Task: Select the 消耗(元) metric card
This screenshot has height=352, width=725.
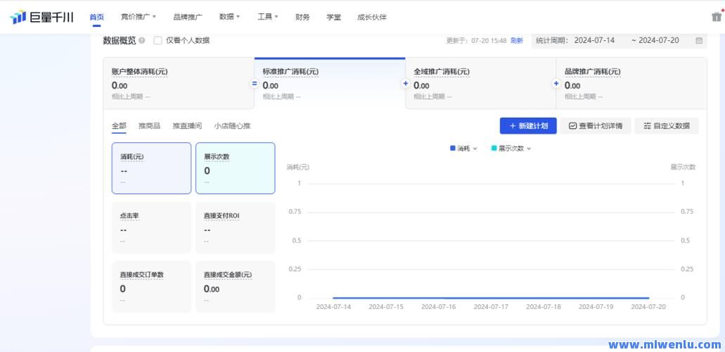Action: point(151,168)
